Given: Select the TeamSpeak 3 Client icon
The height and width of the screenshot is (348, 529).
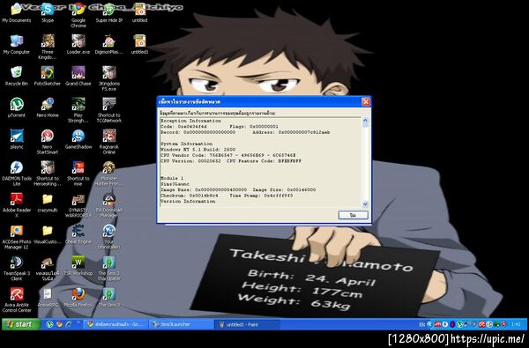Looking at the screenshot, I should coord(16,269).
